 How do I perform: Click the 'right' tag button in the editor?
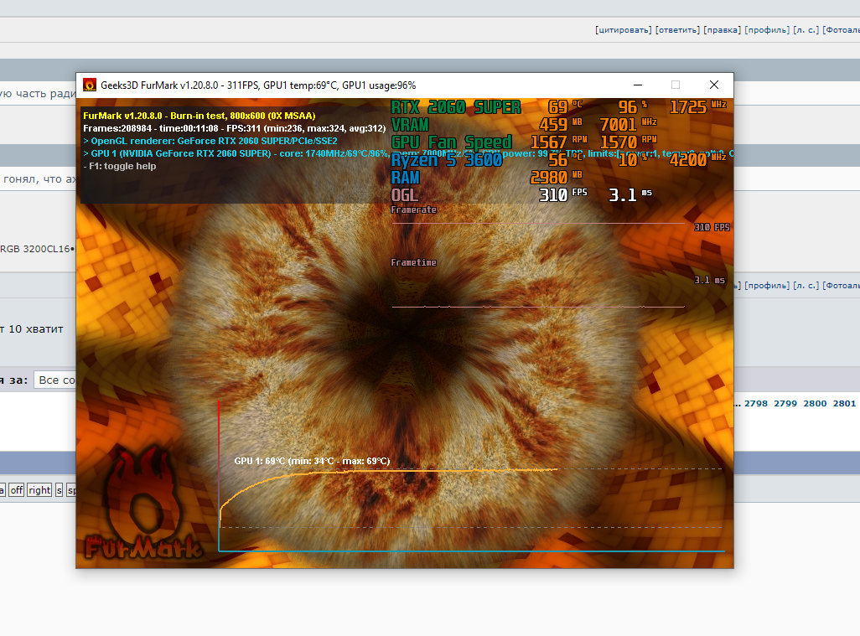(39, 490)
